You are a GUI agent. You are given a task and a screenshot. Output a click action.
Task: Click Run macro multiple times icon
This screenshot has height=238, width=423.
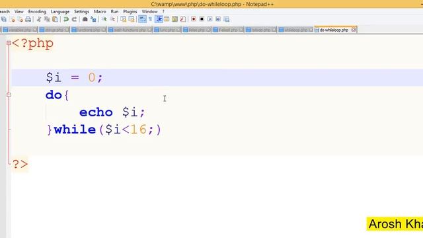tap(218, 19)
